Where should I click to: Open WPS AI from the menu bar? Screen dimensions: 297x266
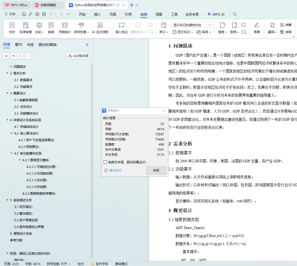[216, 14]
